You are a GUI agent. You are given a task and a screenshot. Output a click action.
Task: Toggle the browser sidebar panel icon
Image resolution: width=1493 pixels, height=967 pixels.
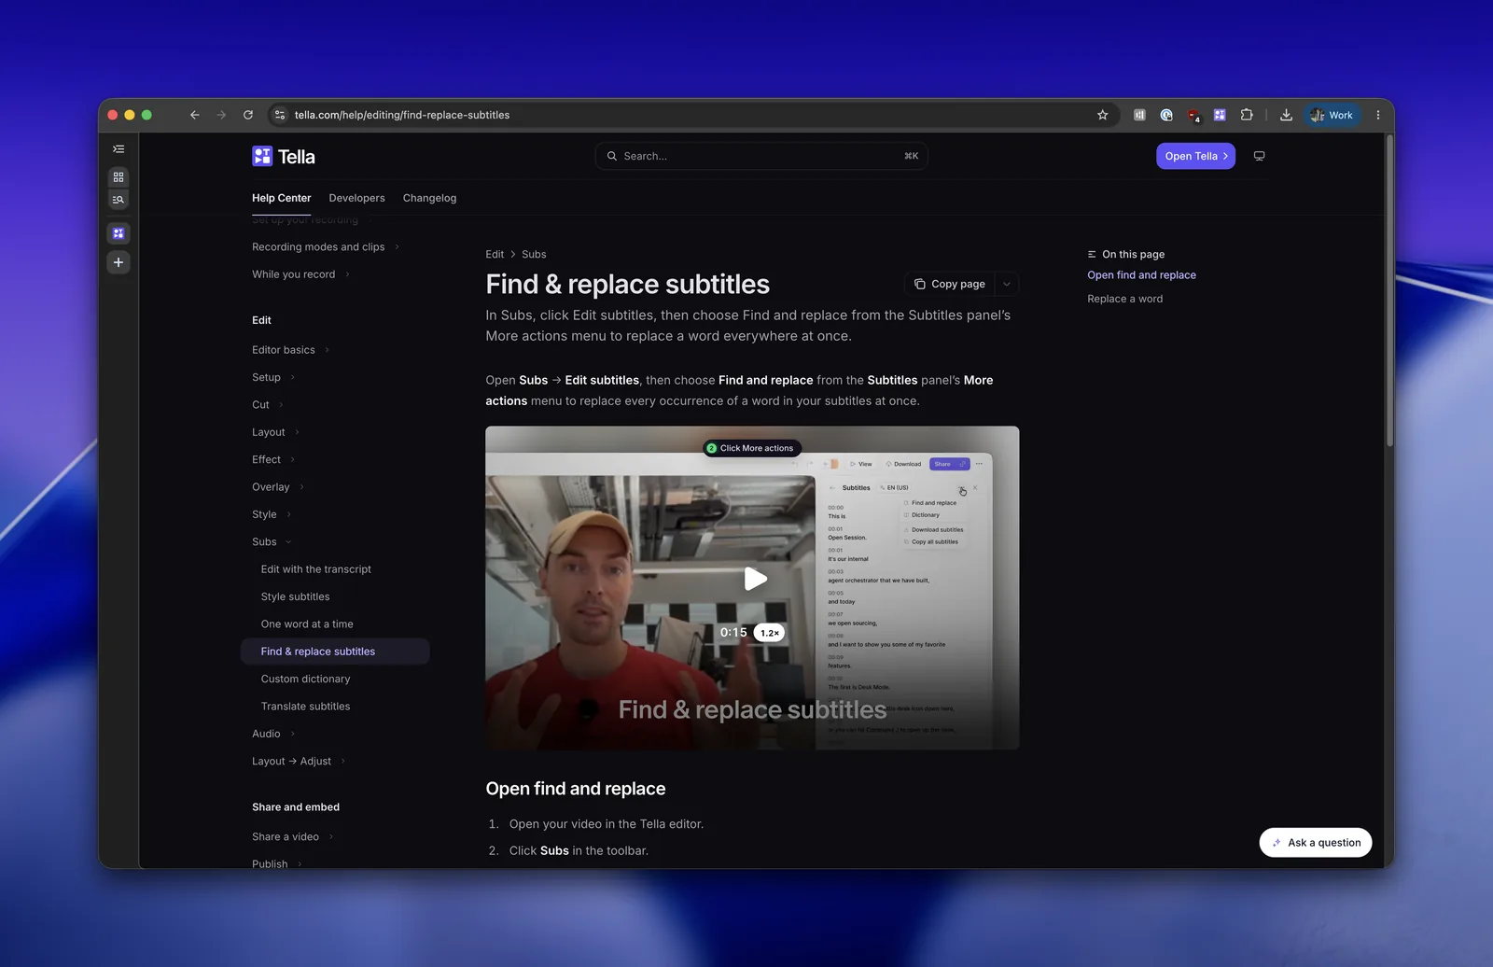point(119,149)
